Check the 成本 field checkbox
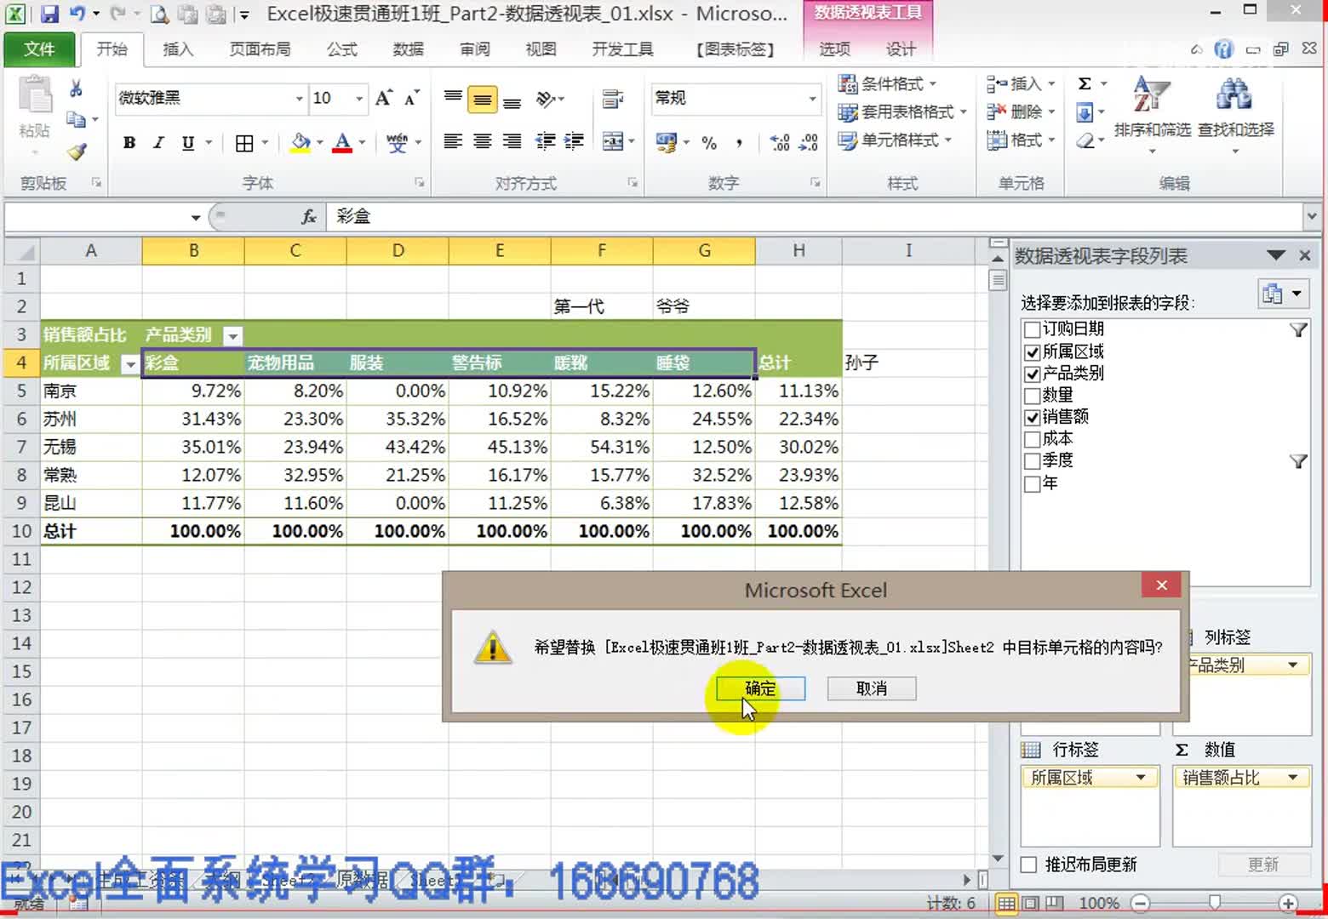This screenshot has width=1328, height=919. coord(1033,439)
